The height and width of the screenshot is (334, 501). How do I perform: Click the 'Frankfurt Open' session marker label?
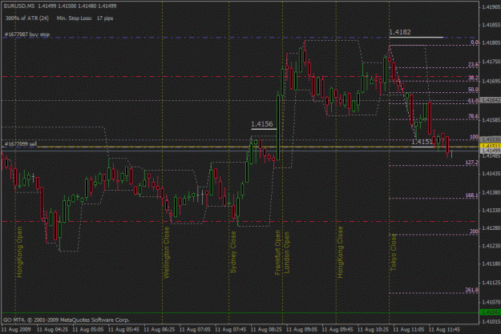point(277,252)
